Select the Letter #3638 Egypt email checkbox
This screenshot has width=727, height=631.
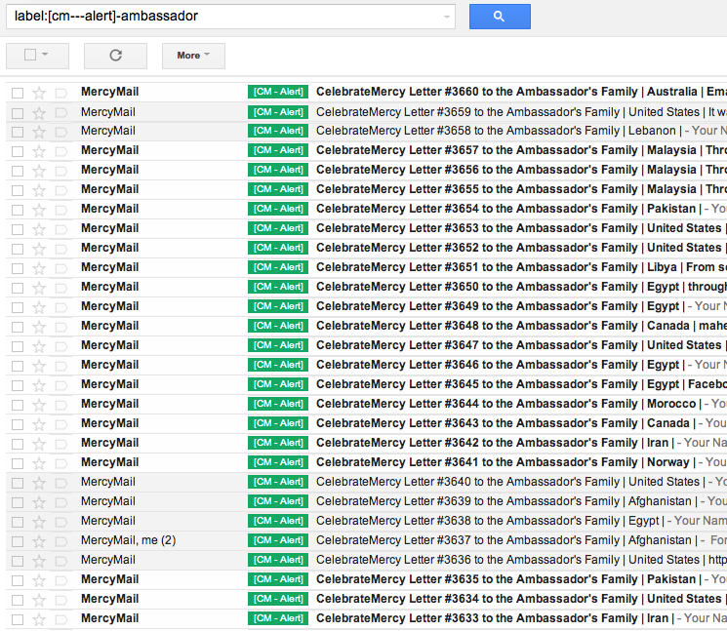point(18,522)
